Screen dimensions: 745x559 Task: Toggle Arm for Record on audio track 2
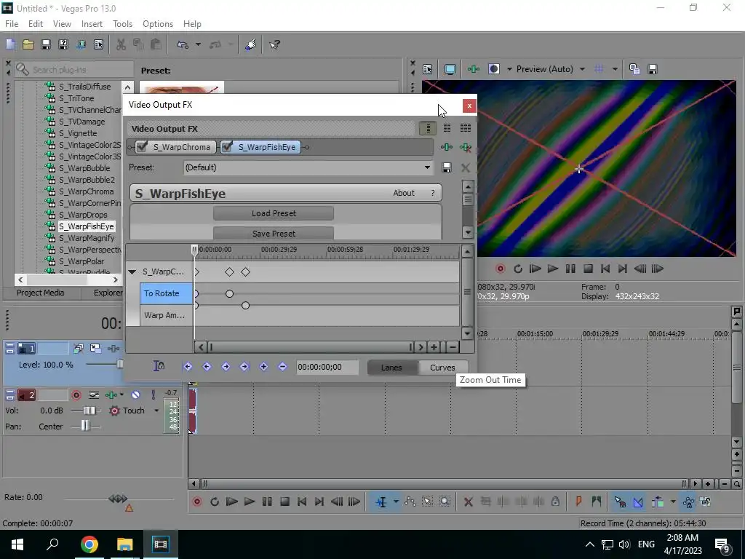pyautogui.click(x=76, y=395)
